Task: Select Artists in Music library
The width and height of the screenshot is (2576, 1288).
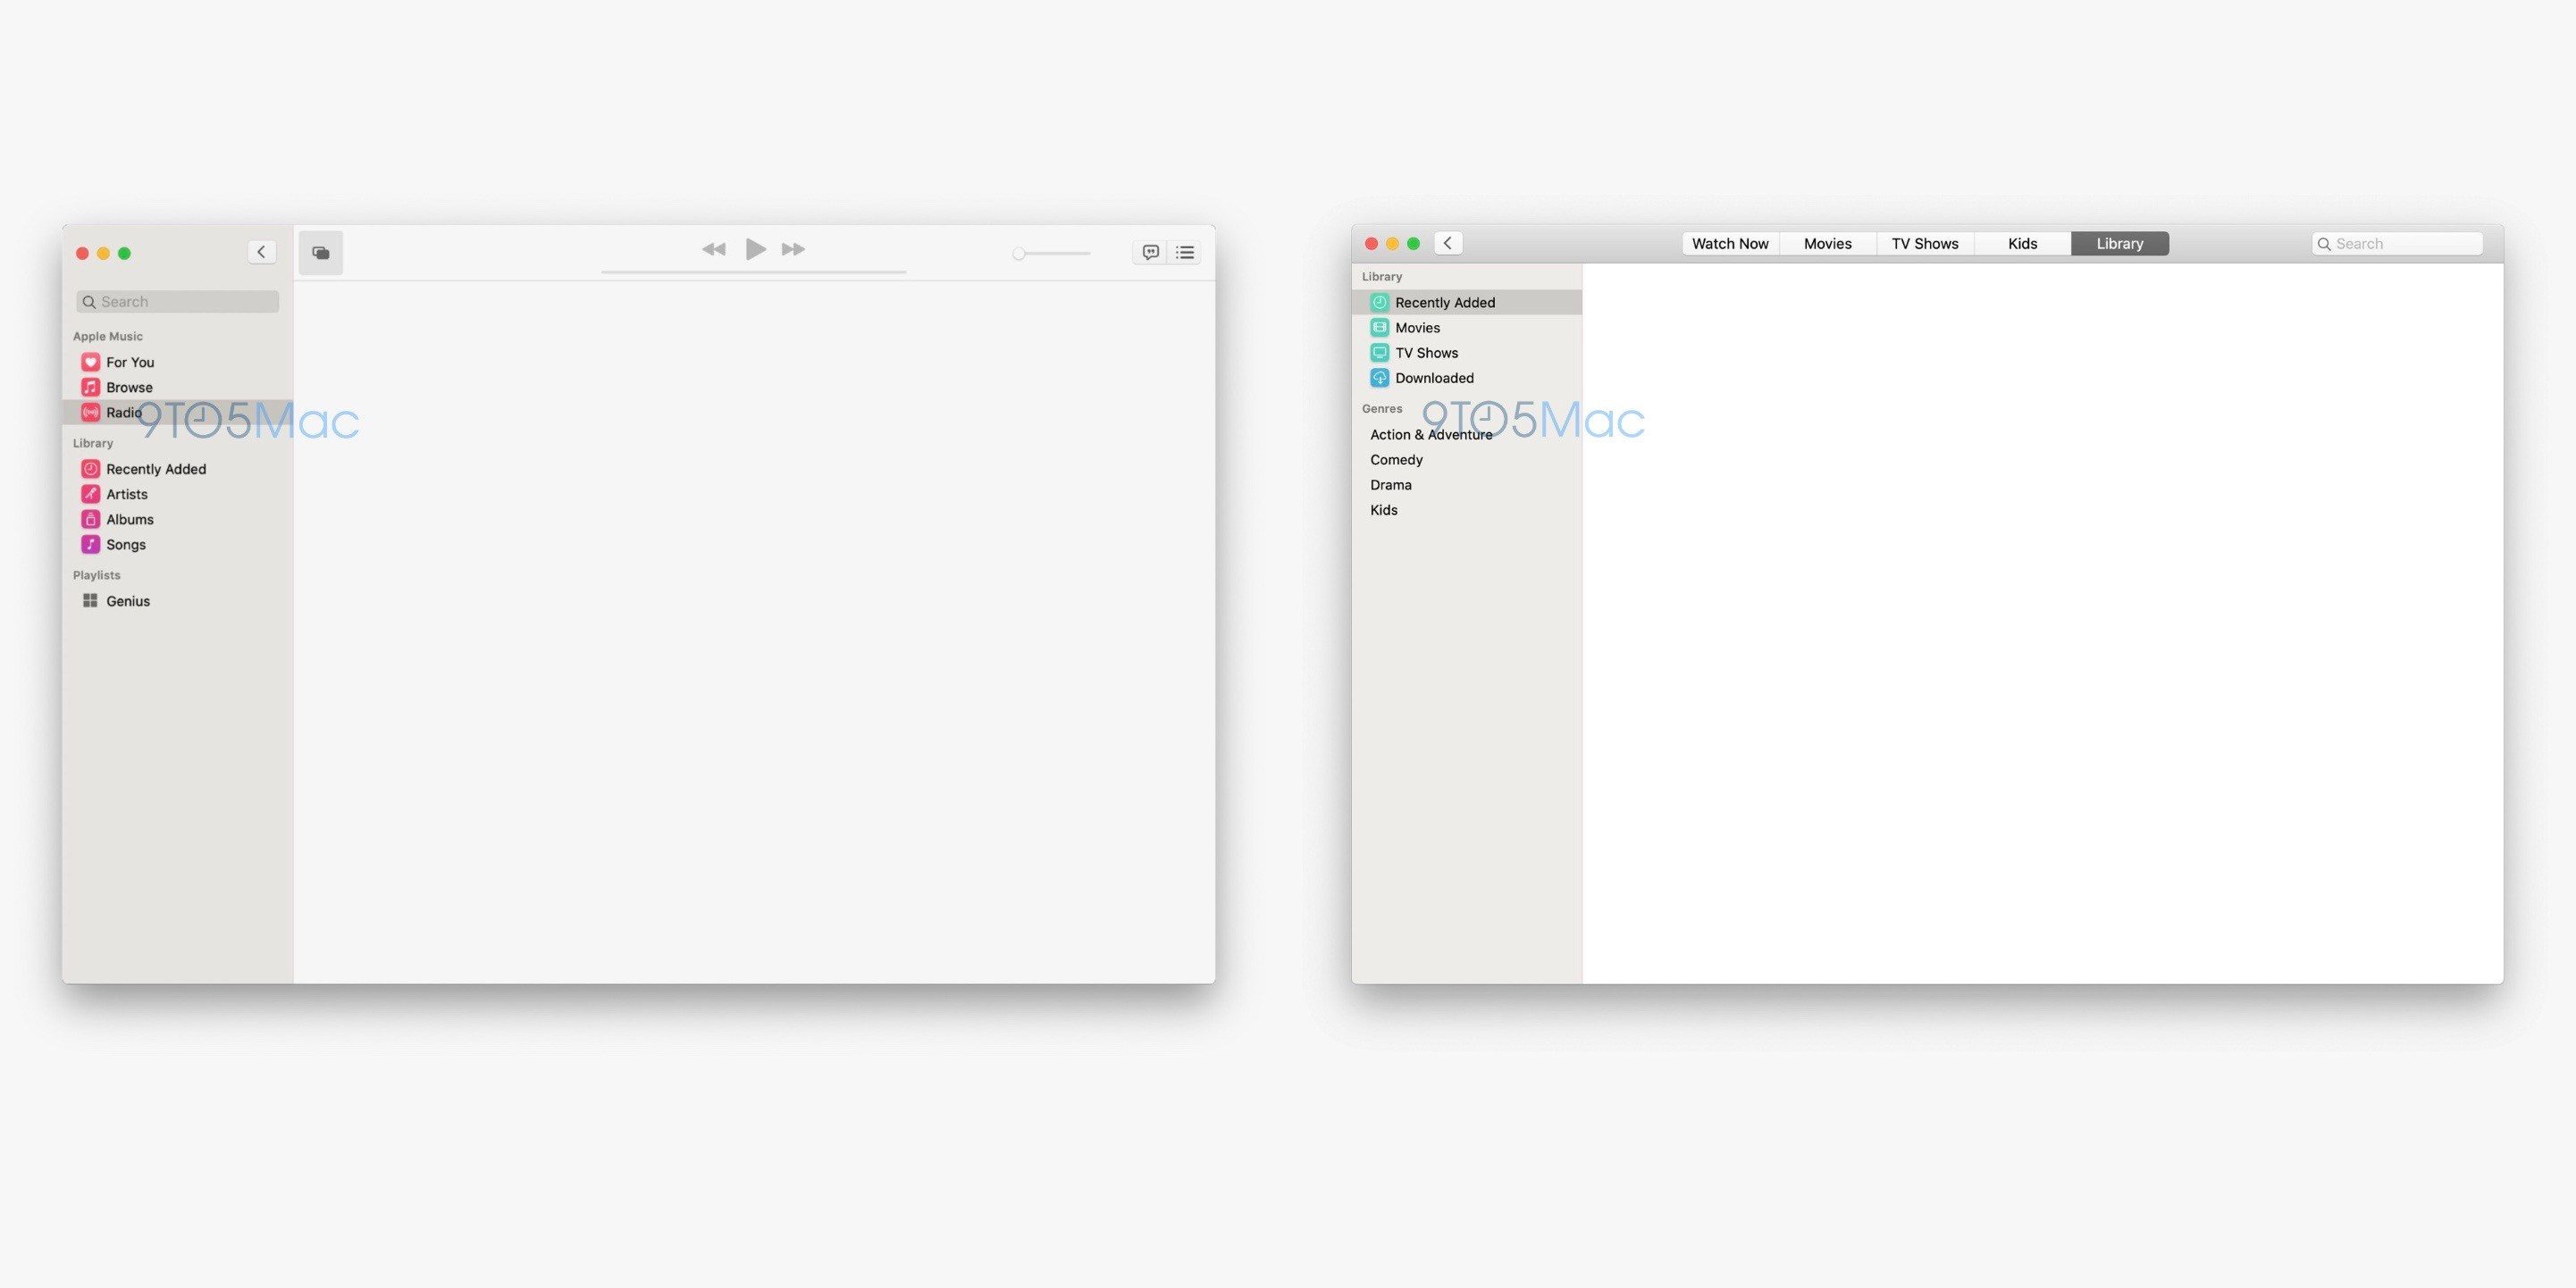Action: 126,494
